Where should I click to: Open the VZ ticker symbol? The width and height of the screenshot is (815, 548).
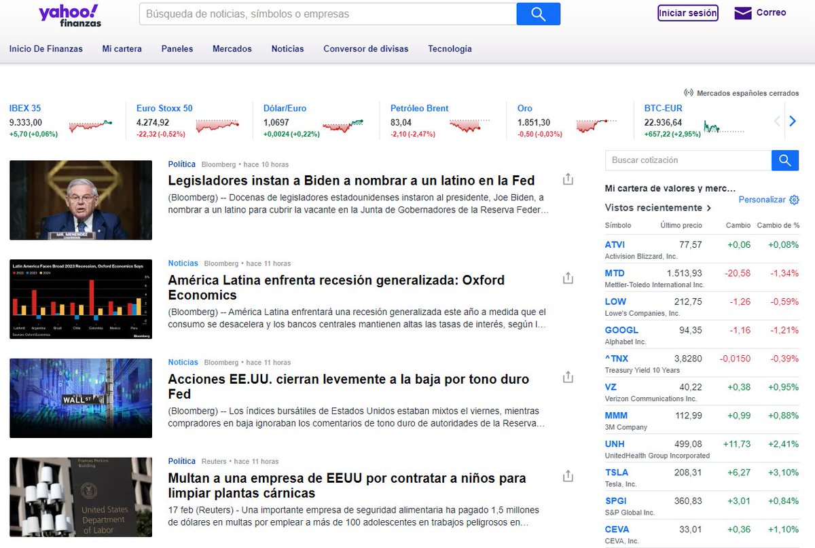(x=611, y=387)
